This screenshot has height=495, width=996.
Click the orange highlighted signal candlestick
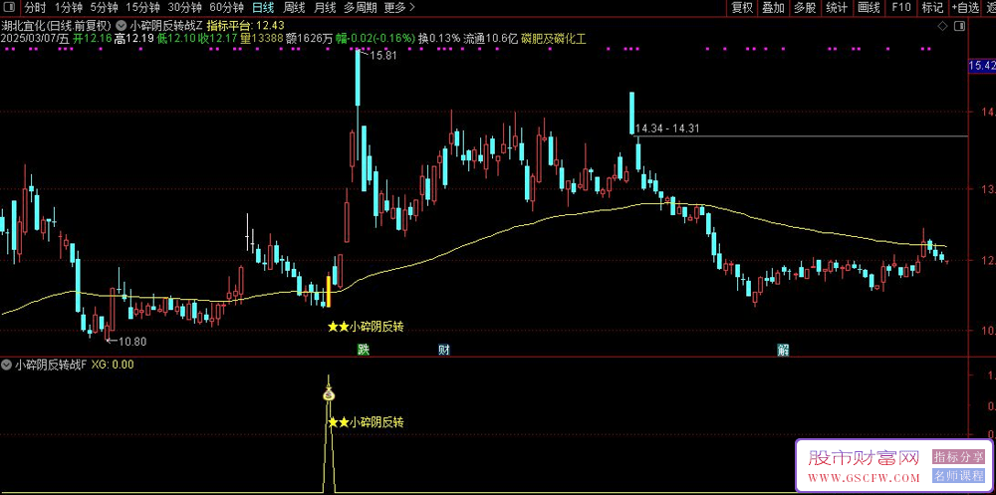[x=329, y=291]
